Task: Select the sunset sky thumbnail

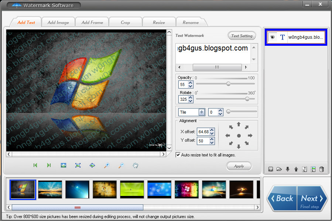Action: pyautogui.click(x=50, y=189)
